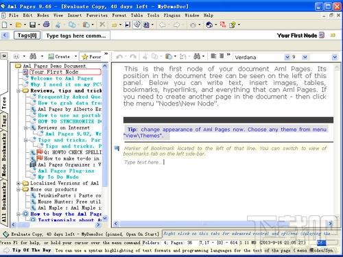Viewport: 343px width, 257px height.
Task: Click the Paste clipboard icon in main toolbar
Action: coord(86,25)
